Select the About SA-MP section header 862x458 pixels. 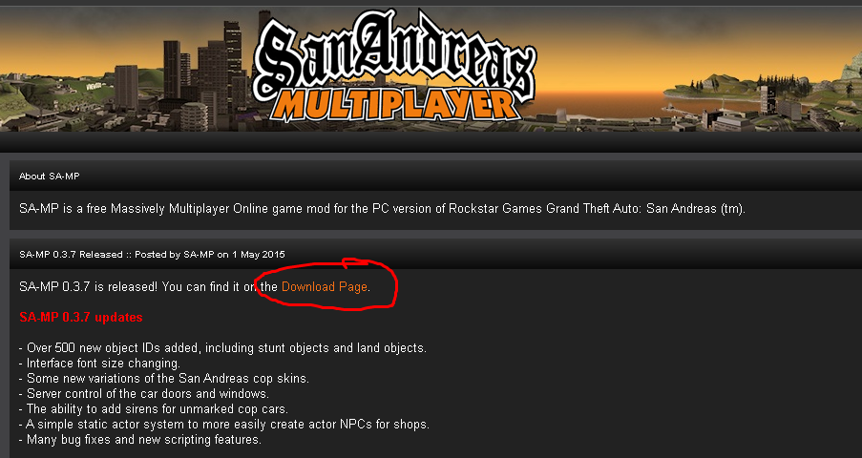pos(50,176)
